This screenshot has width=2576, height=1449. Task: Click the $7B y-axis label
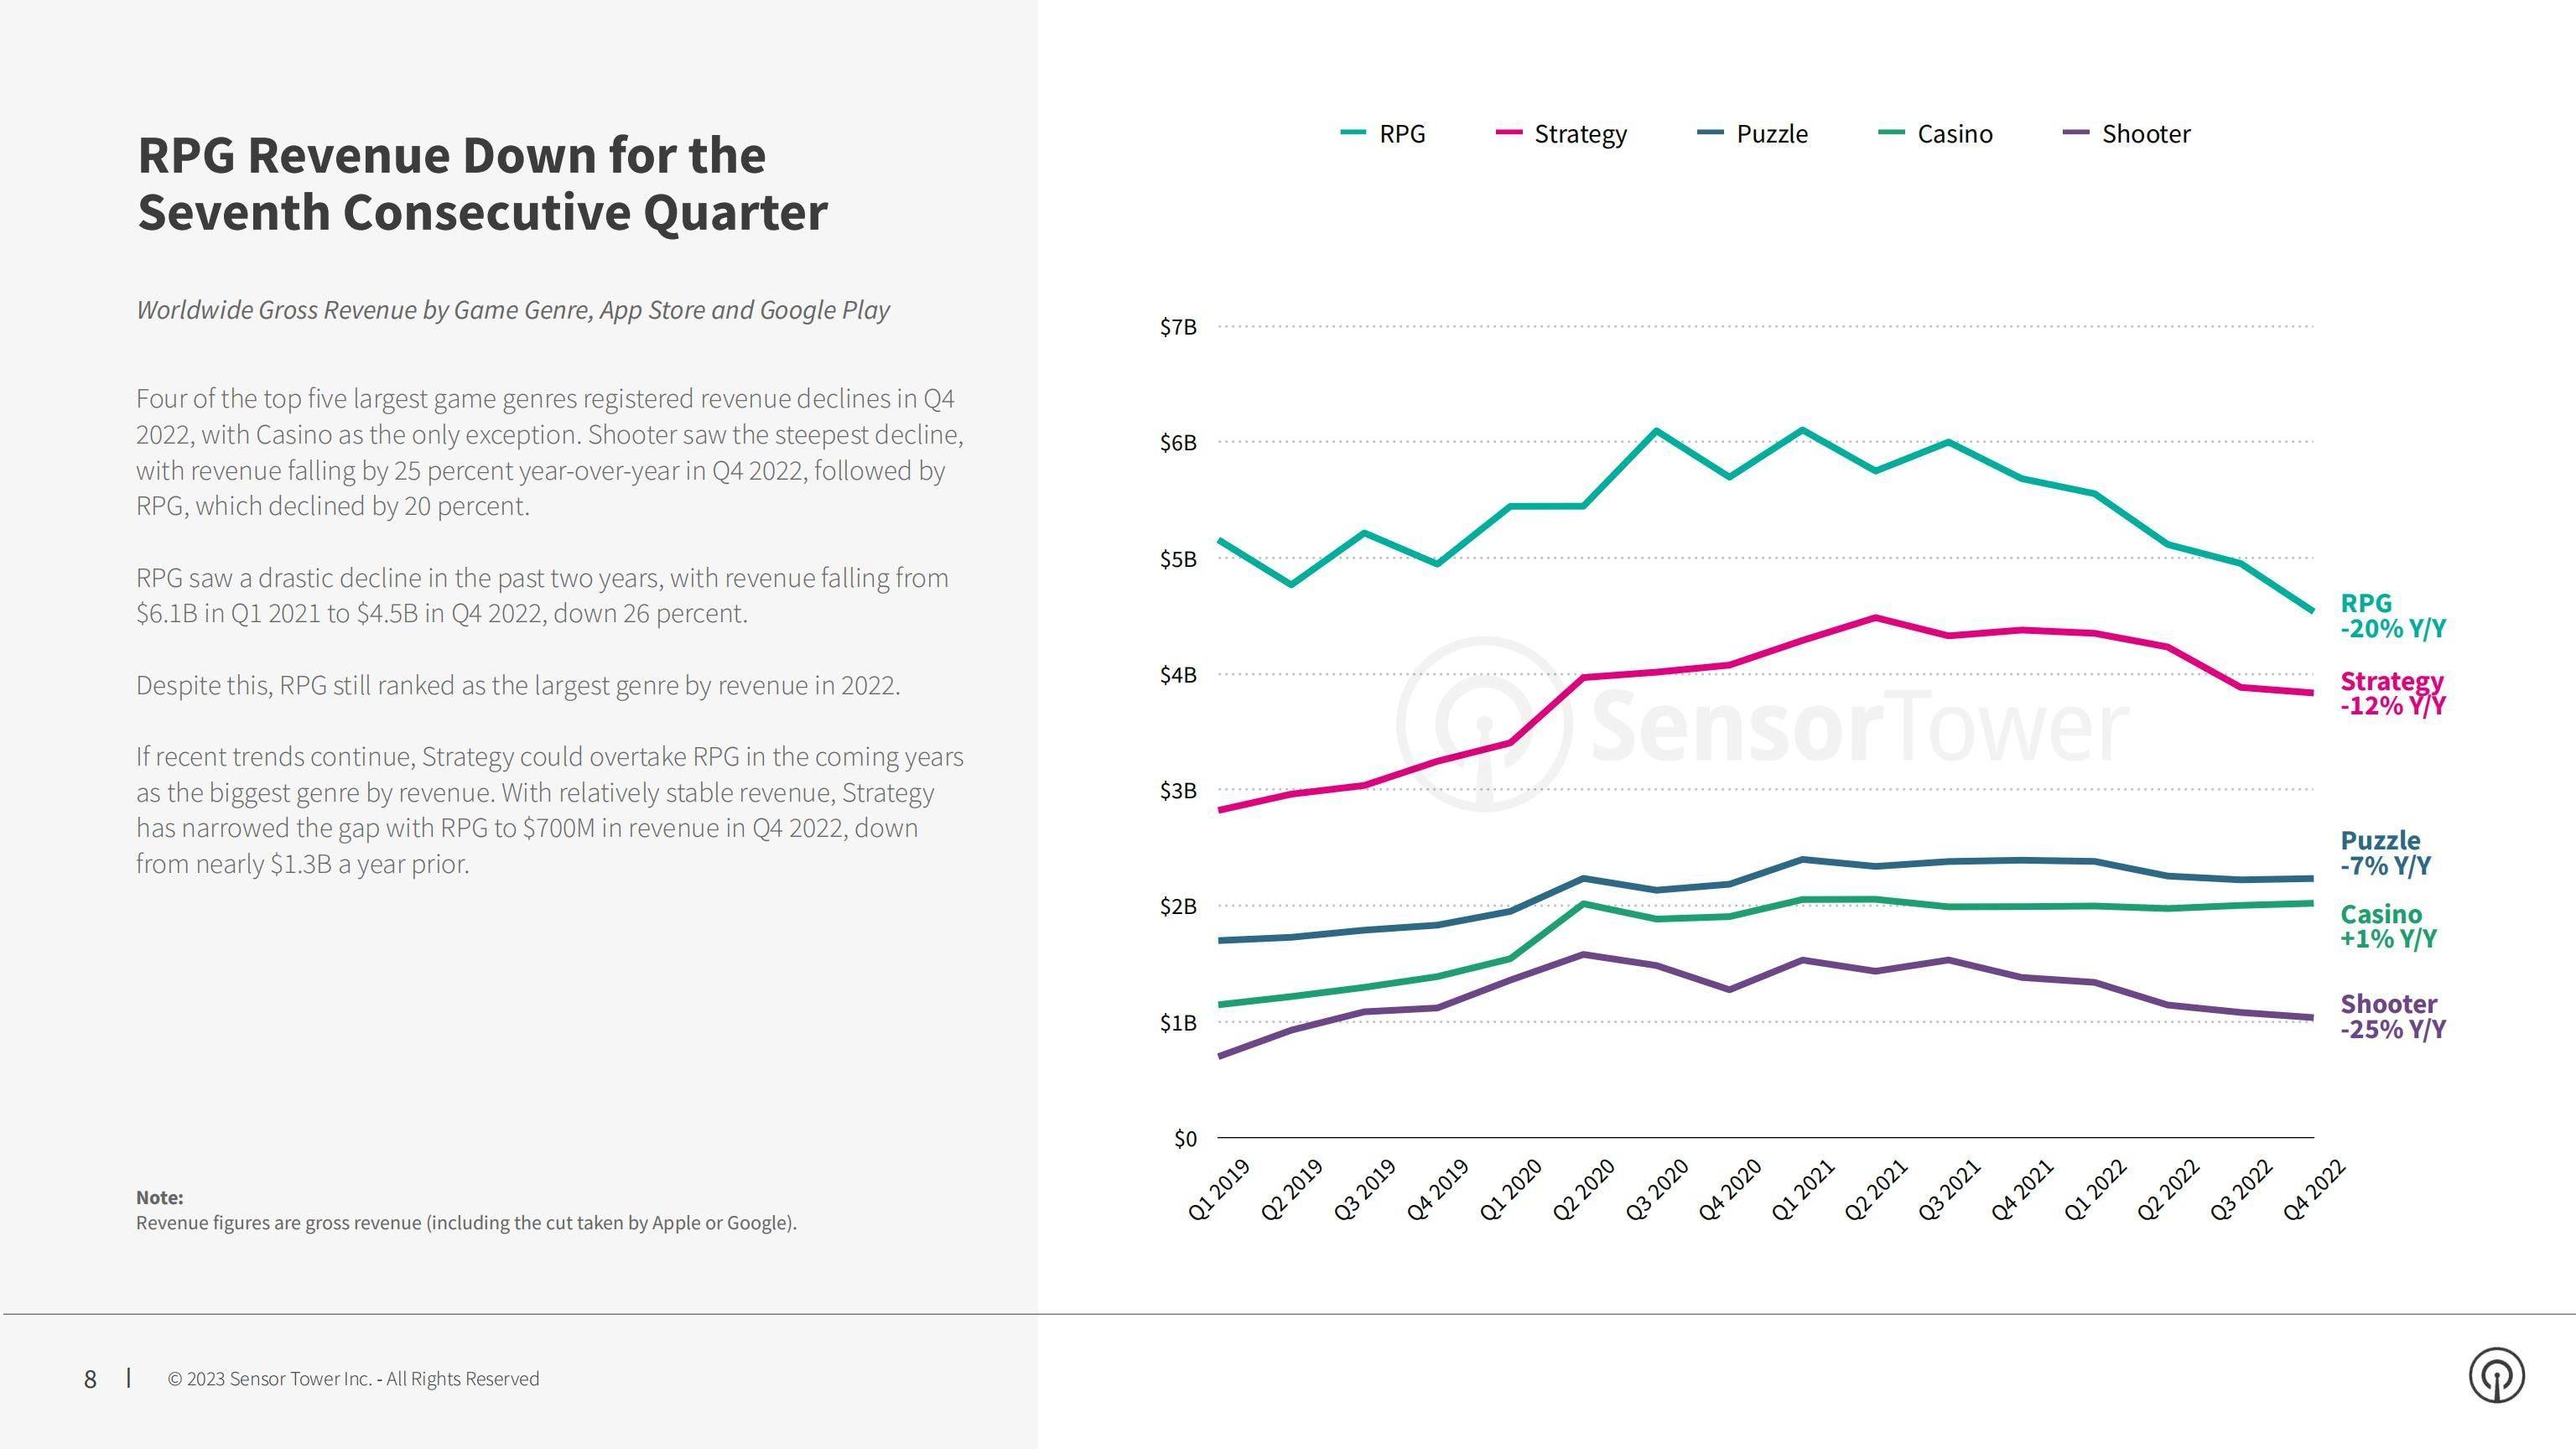coord(1178,327)
